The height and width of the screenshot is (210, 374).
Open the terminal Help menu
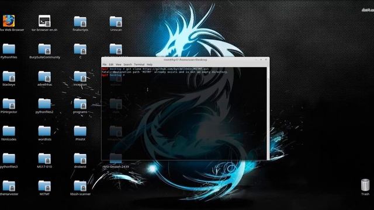[x=150, y=65]
